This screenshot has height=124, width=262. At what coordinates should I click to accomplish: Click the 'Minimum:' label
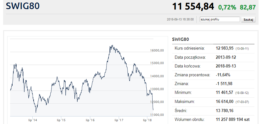pyautogui.click(x=183, y=93)
